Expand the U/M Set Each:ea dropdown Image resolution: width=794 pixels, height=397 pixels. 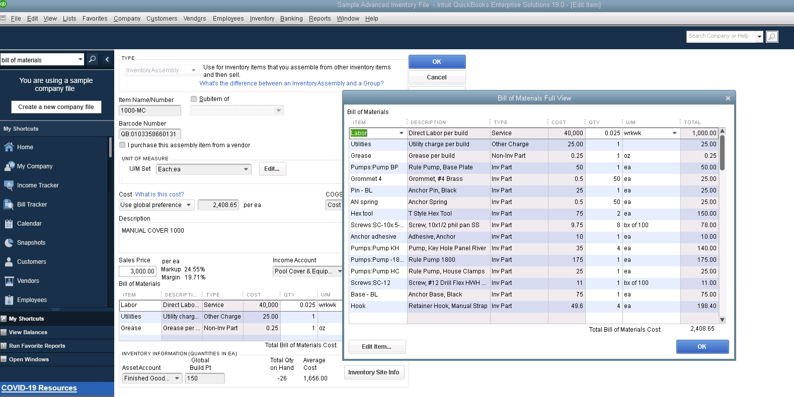(246, 169)
